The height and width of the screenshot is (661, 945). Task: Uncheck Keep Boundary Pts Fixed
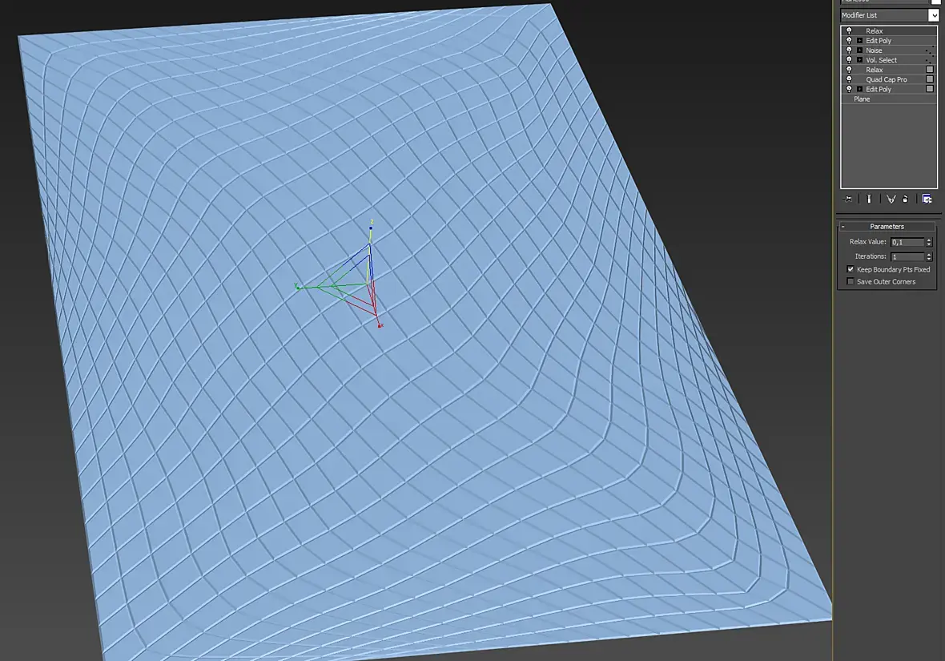pyautogui.click(x=850, y=269)
